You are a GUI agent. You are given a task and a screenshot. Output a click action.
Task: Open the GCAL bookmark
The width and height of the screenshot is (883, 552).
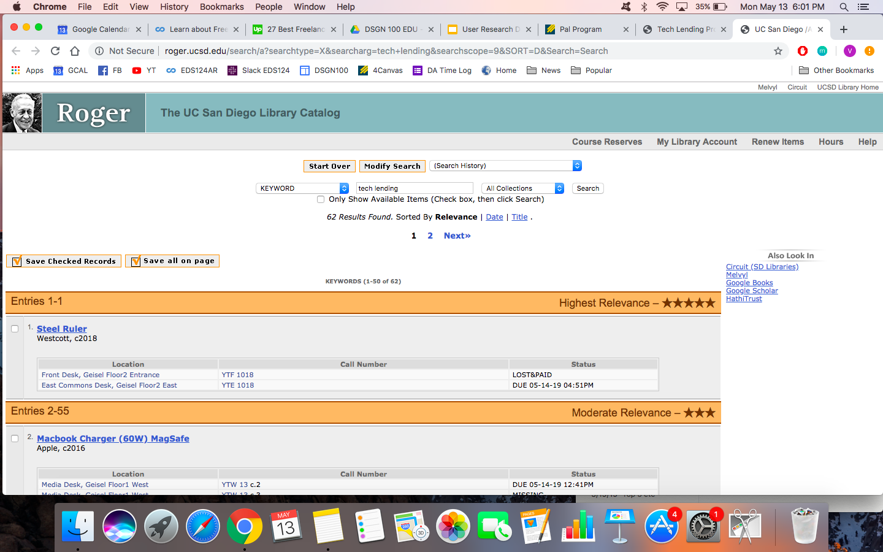[71, 71]
